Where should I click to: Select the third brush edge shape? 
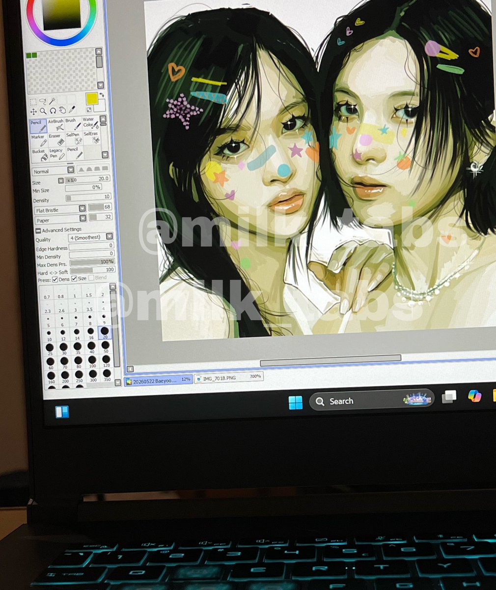pyautogui.click(x=97, y=169)
